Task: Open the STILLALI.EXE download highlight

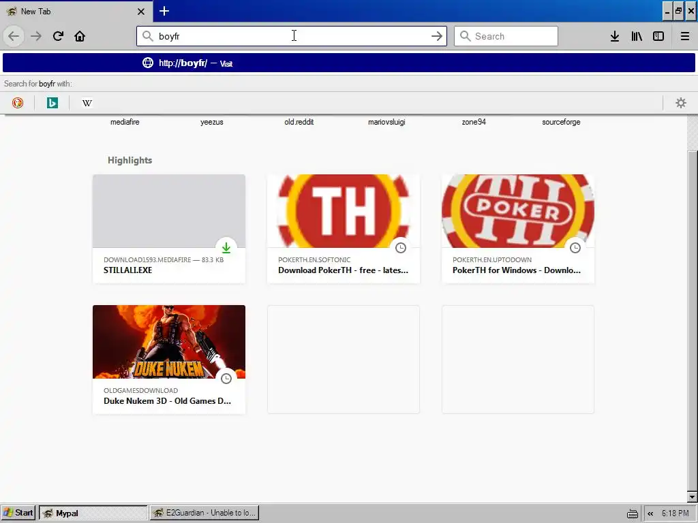Action: tap(169, 229)
